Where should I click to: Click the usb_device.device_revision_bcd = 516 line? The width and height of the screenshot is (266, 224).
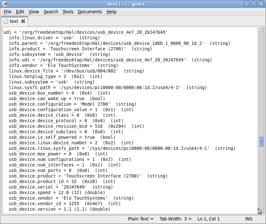click(77, 126)
